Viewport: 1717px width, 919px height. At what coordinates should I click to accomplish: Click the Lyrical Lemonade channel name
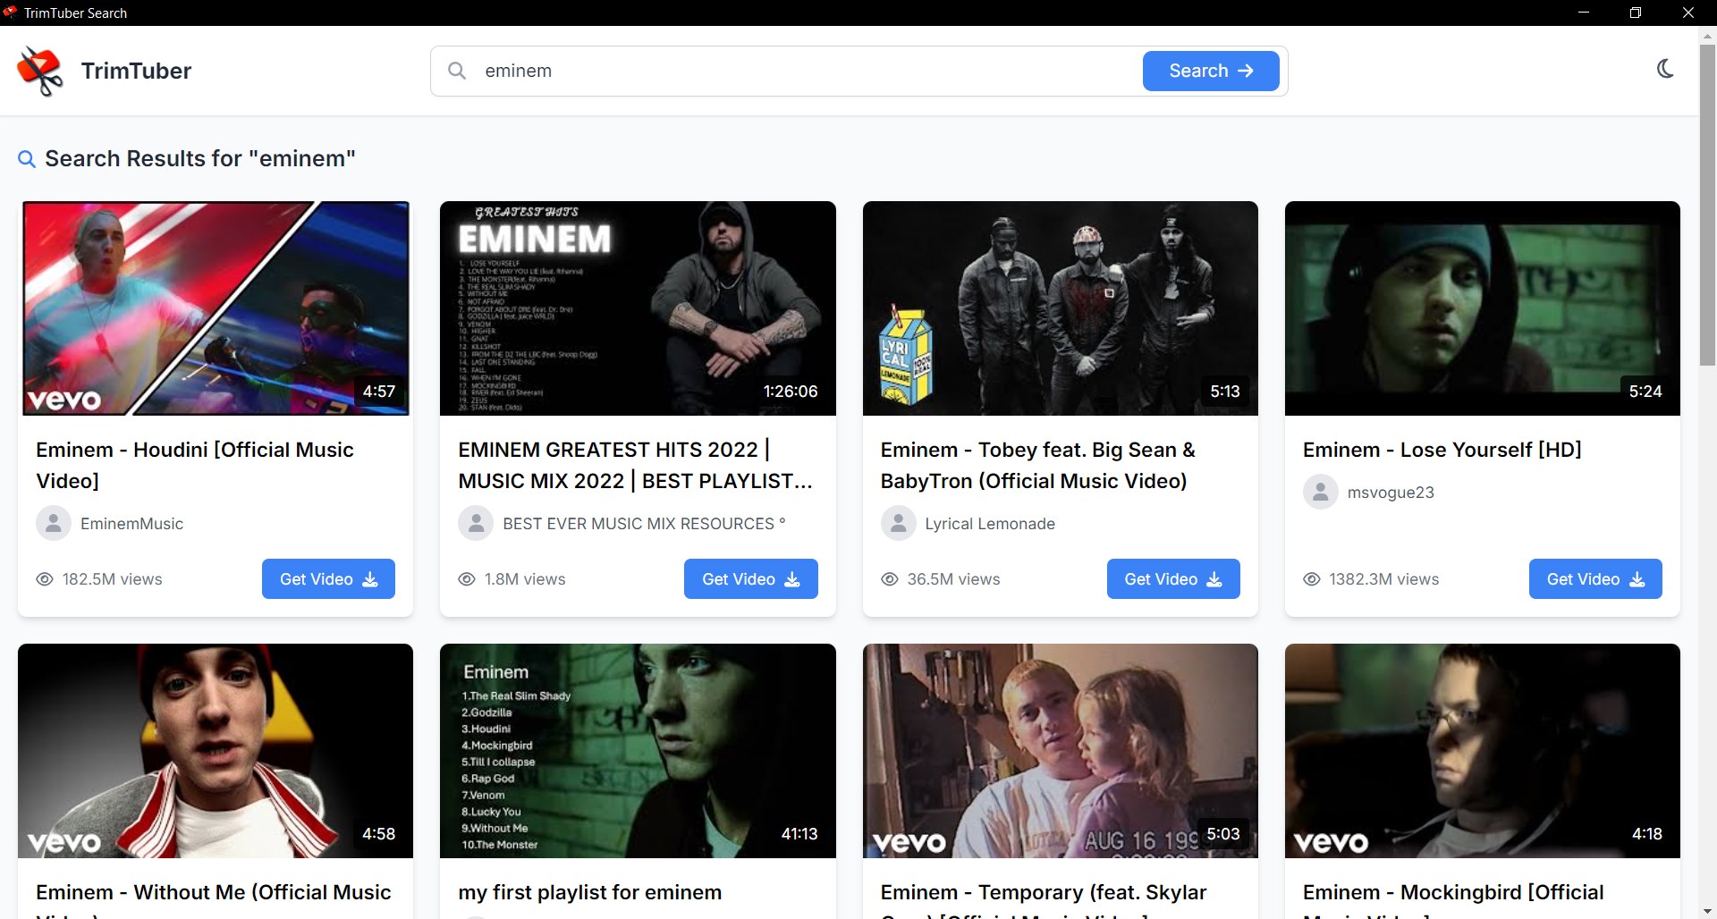click(990, 524)
